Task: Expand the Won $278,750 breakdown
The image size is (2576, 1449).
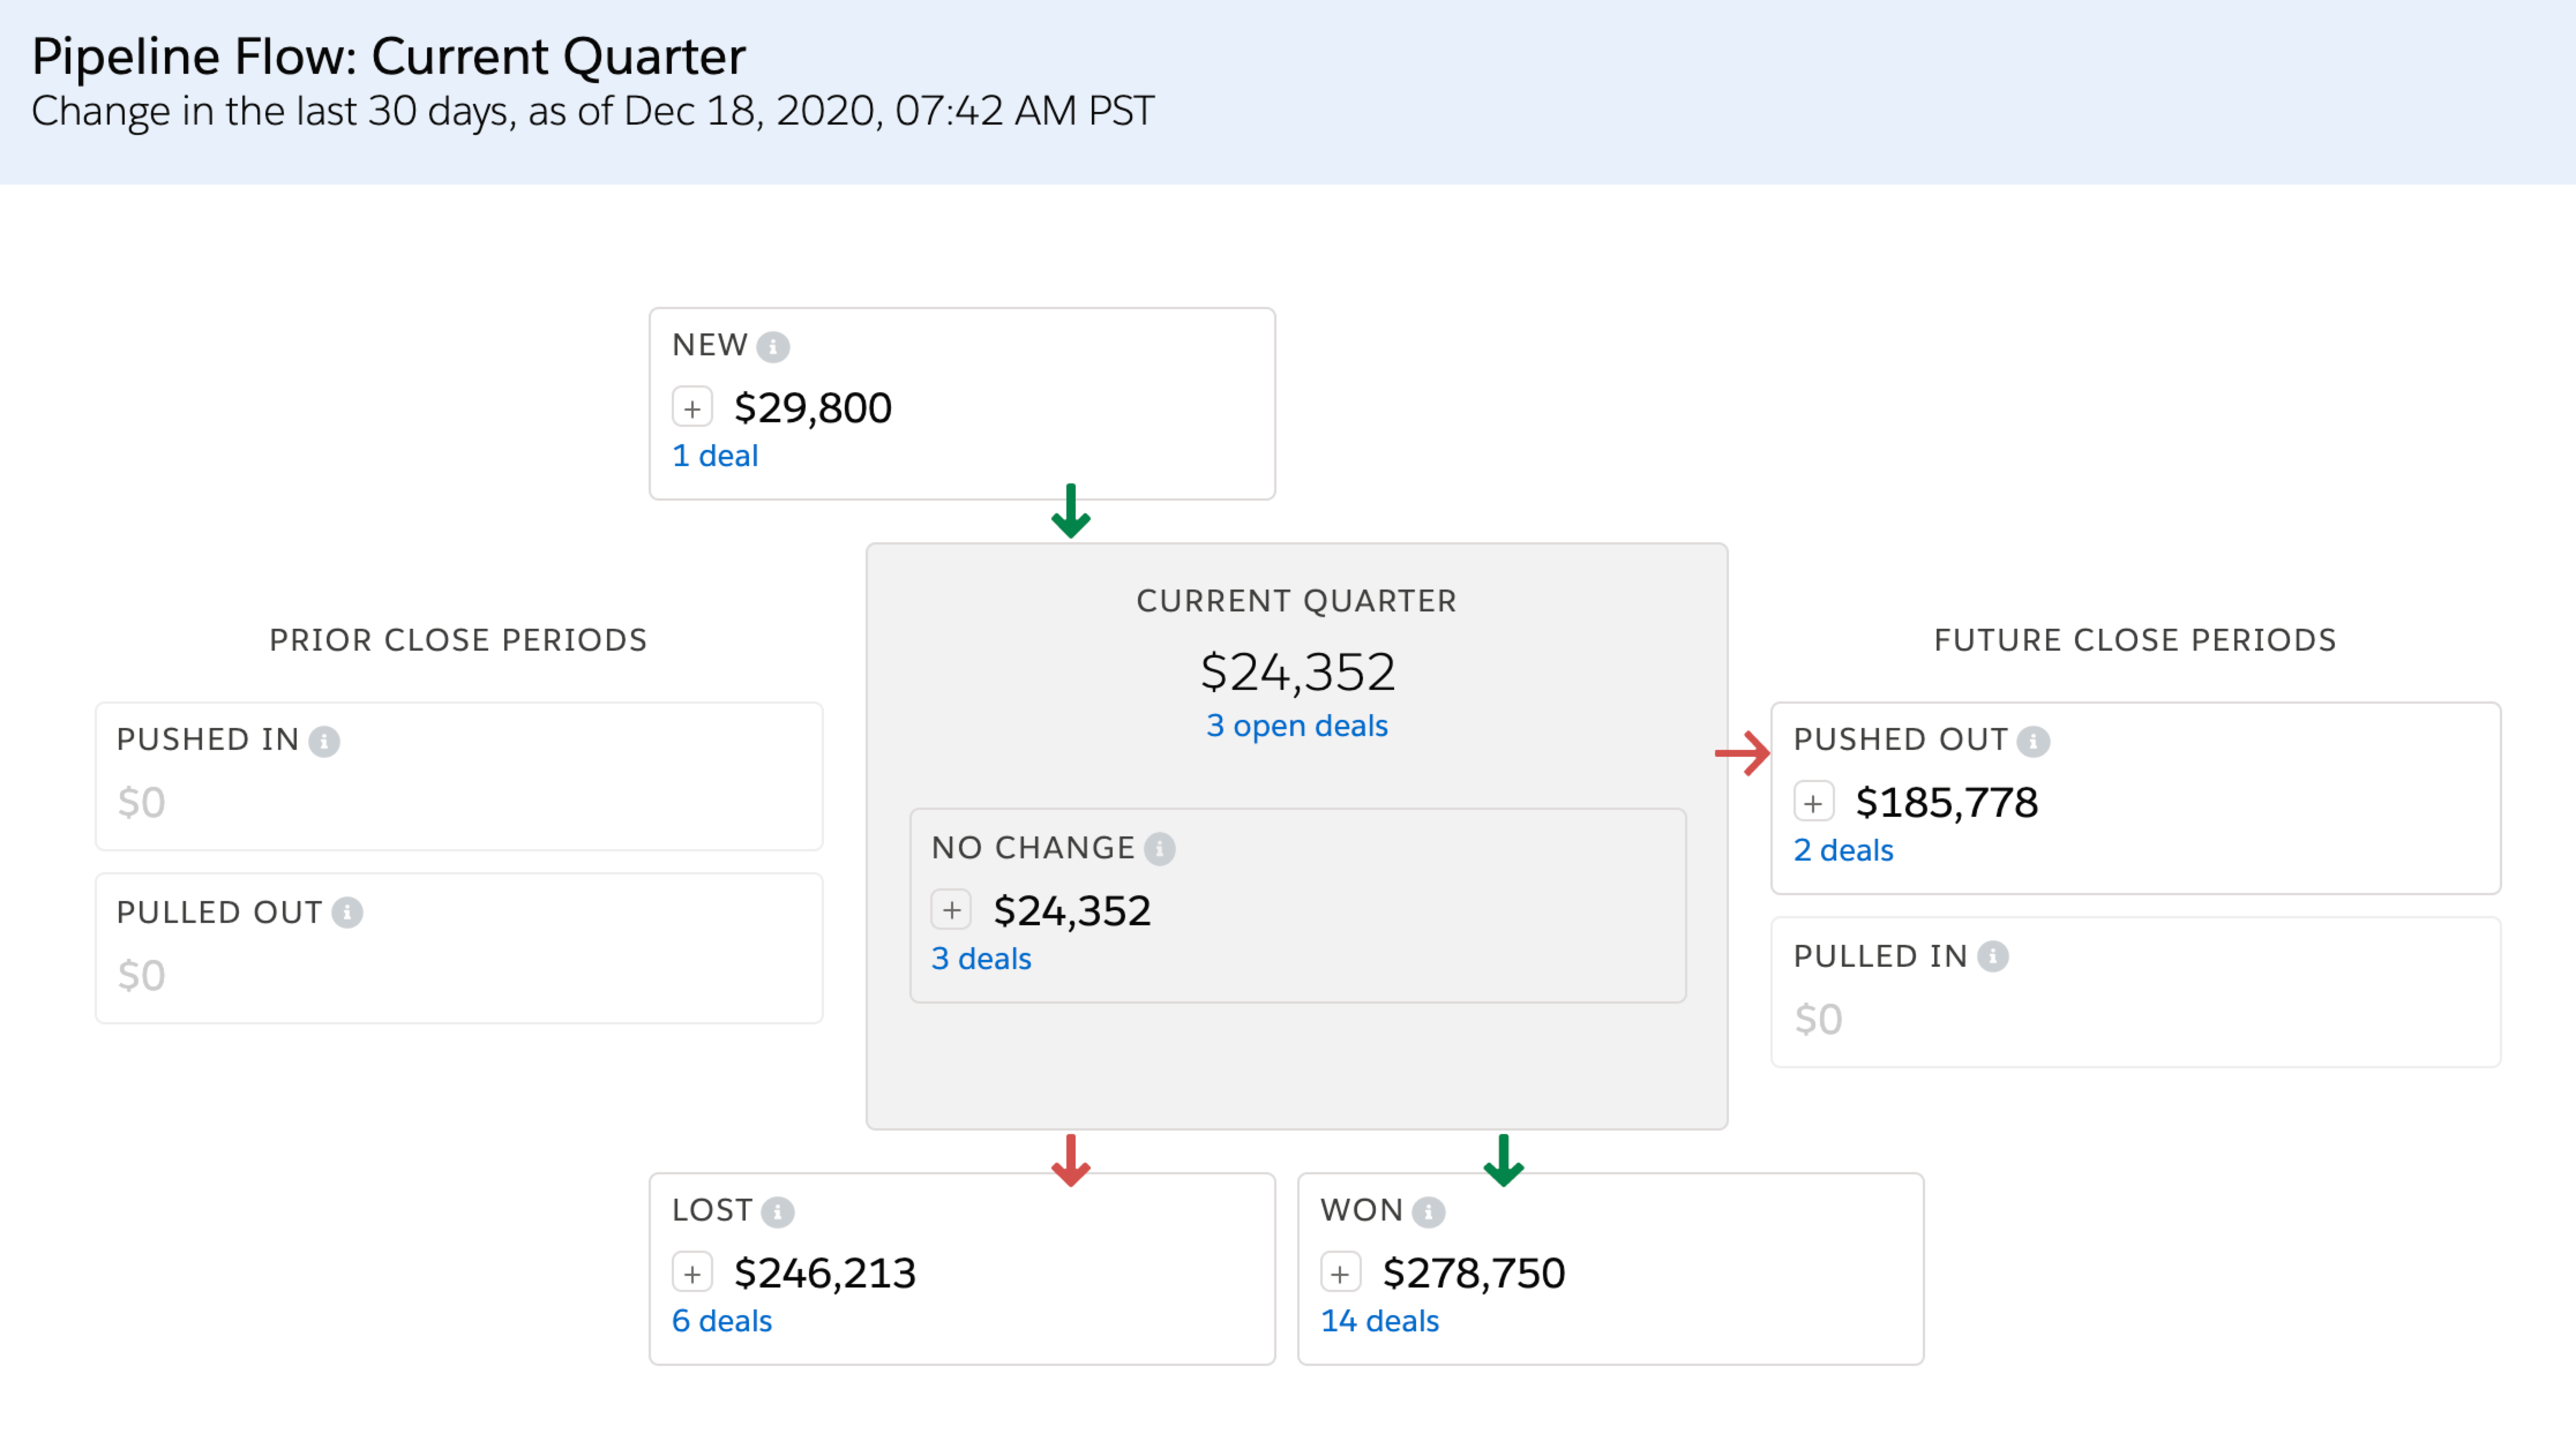Action: click(1340, 1273)
